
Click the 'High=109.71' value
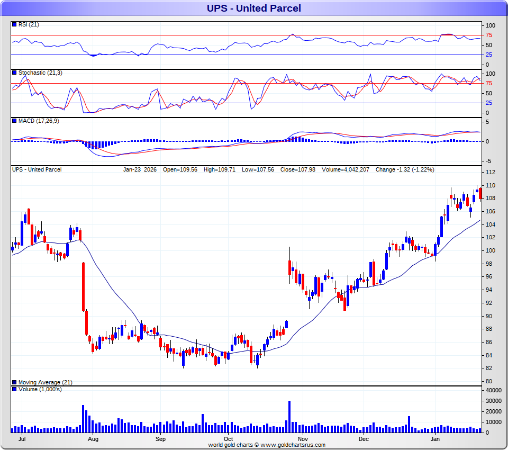pyautogui.click(x=219, y=169)
